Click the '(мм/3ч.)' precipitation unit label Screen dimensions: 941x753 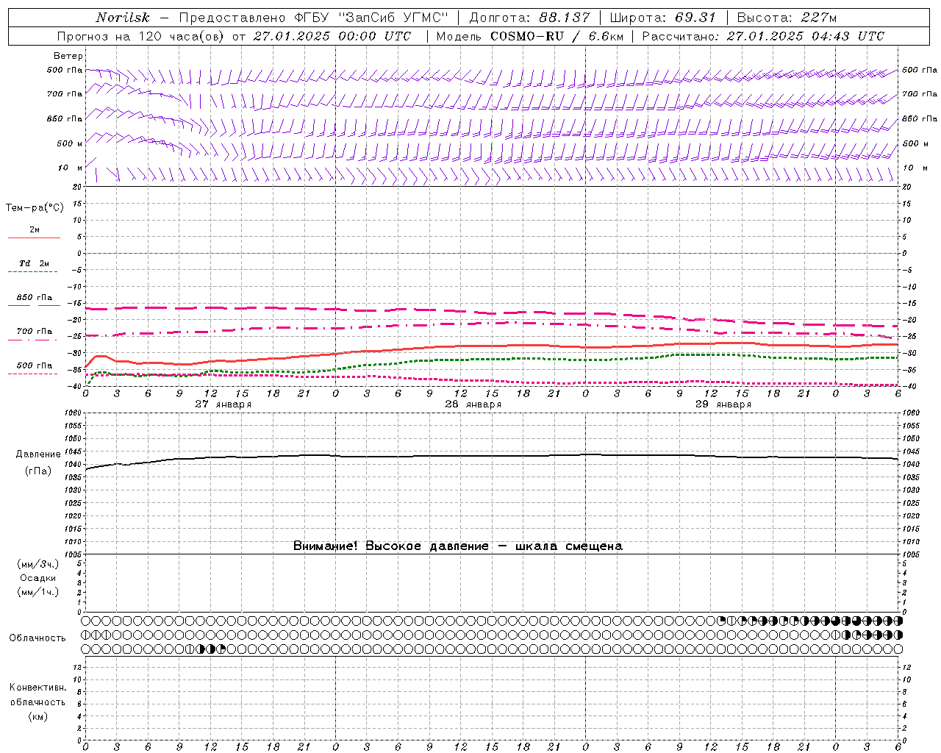[37, 565]
